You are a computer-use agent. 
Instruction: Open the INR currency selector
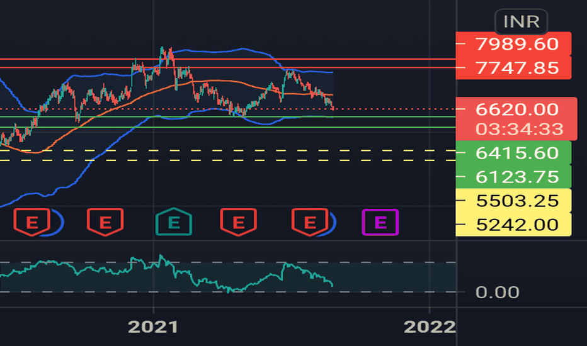pyautogui.click(x=521, y=21)
